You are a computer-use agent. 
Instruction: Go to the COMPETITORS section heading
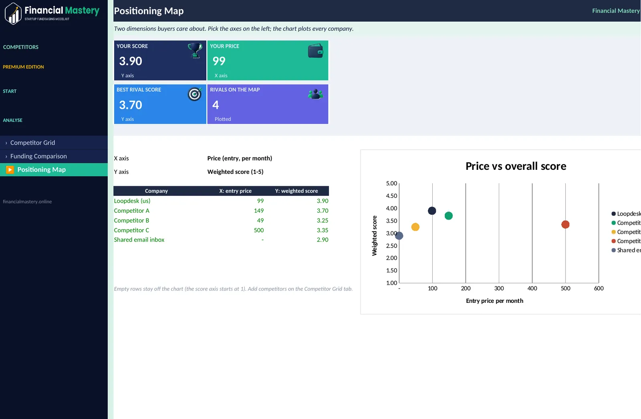coord(21,47)
